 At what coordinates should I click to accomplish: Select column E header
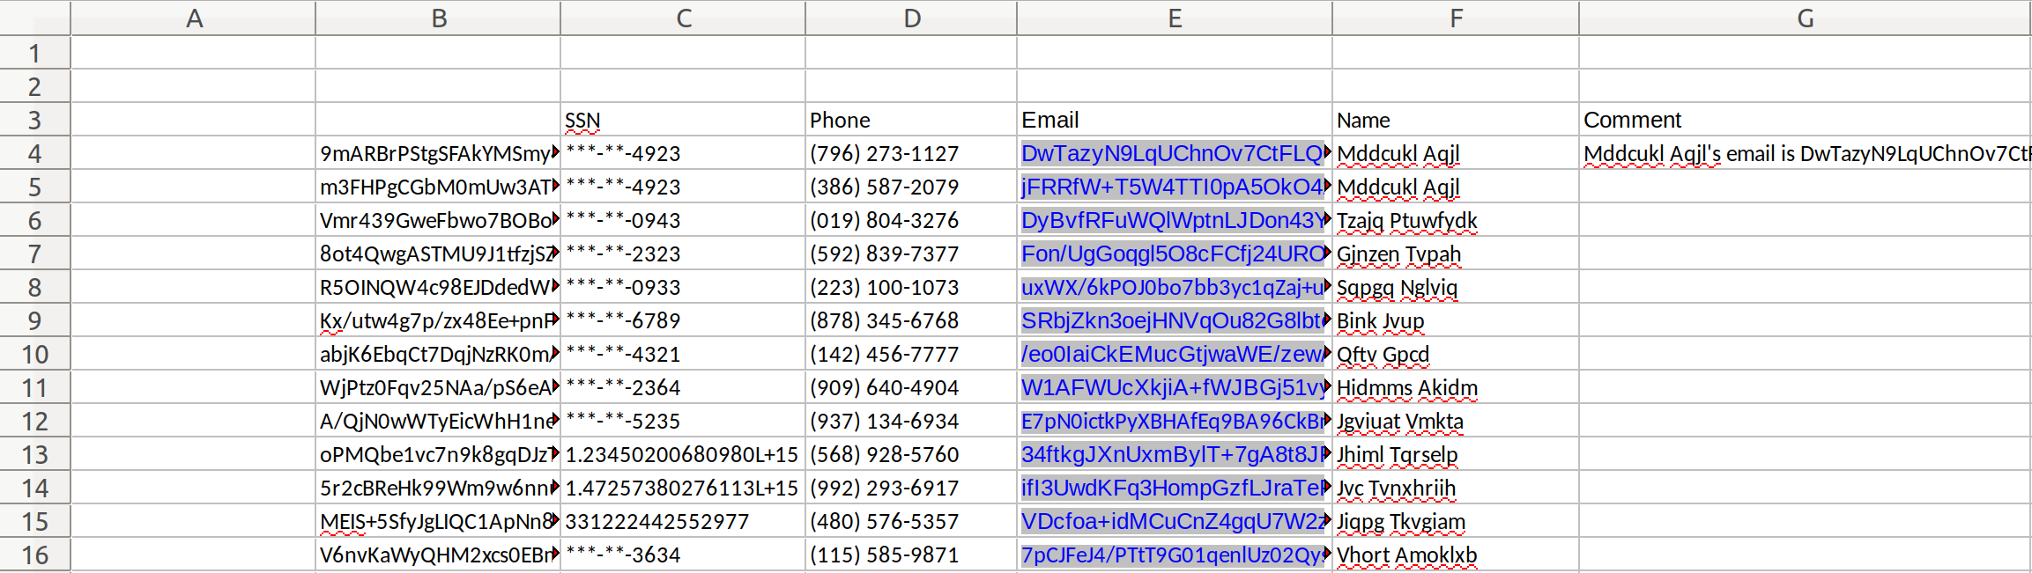click(x=1175, y=18)
